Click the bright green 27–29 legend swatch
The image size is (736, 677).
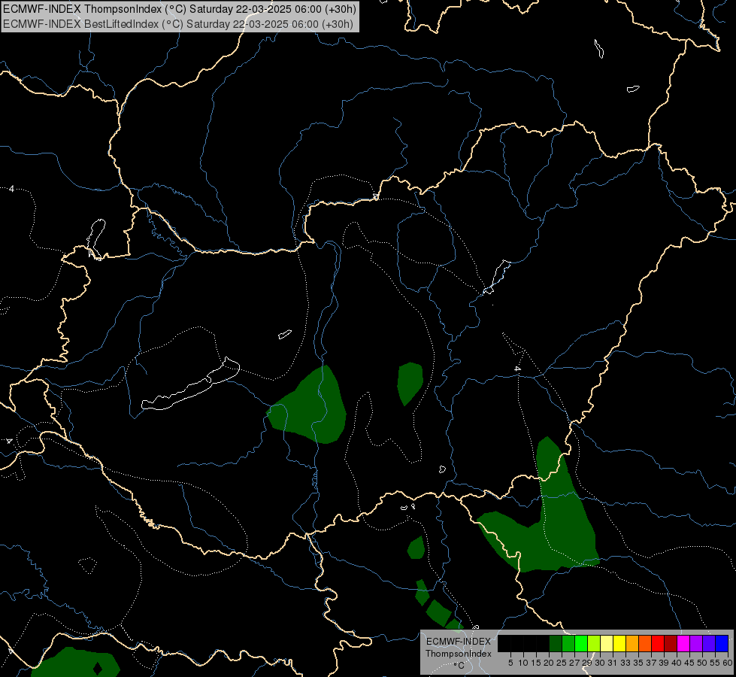581,643
